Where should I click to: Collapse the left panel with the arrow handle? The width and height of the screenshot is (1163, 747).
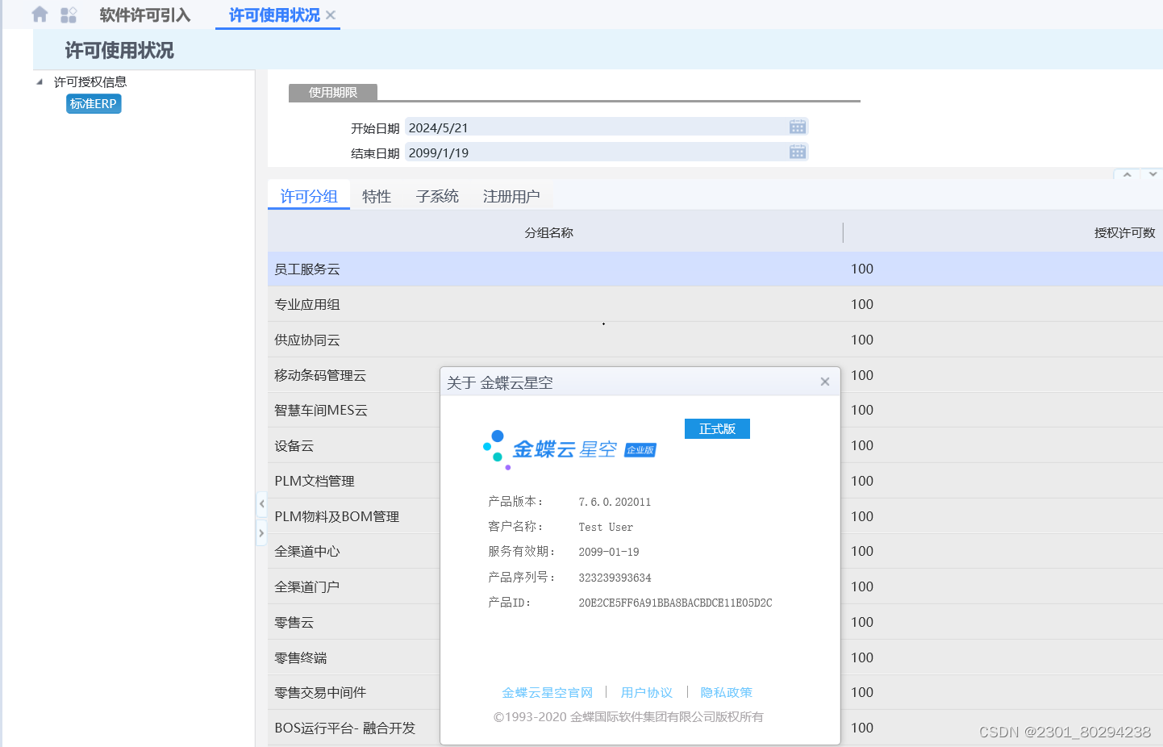click(x=261, y=503)
